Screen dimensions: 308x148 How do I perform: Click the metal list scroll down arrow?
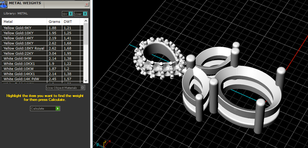click(x=86, y=80)
